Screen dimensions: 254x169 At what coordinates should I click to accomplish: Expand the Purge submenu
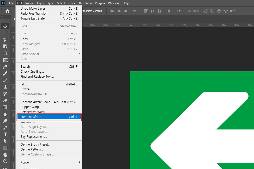[79, 162]
